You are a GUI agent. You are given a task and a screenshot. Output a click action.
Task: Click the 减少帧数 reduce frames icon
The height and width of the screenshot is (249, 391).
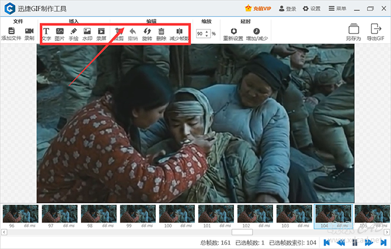click(179, 31)
